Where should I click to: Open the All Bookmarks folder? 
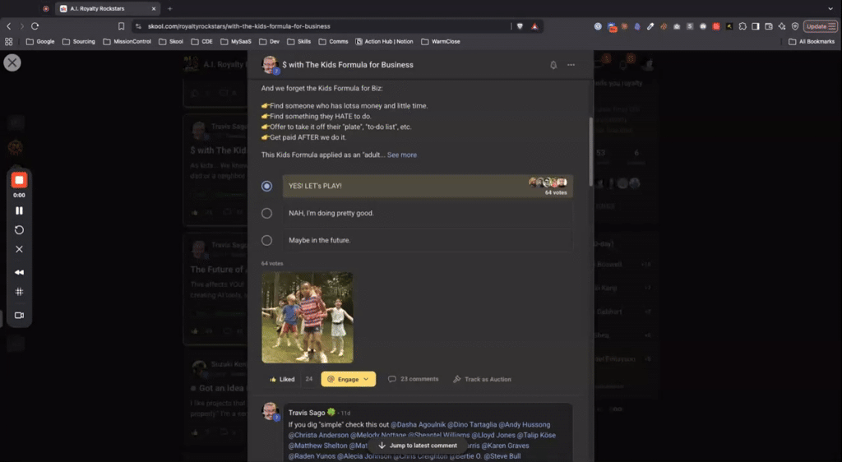pos(812,42)
